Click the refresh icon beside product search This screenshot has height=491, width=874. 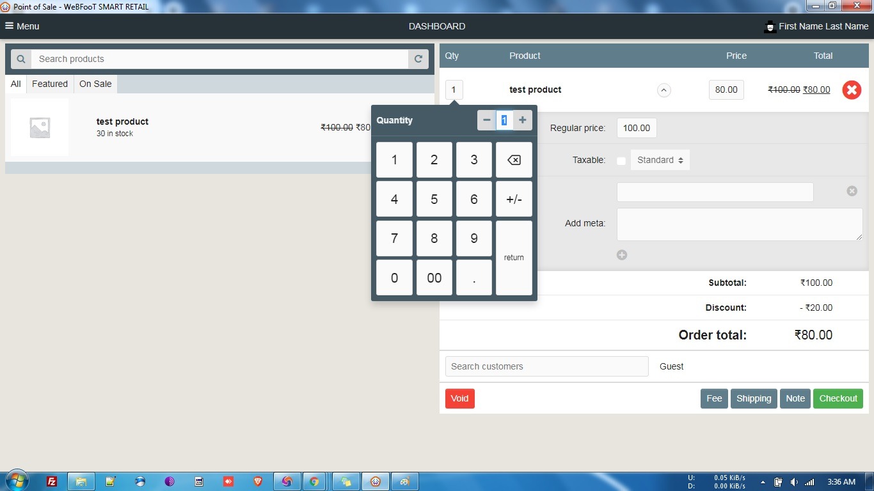pyautogui.click(x=418, y=59)
